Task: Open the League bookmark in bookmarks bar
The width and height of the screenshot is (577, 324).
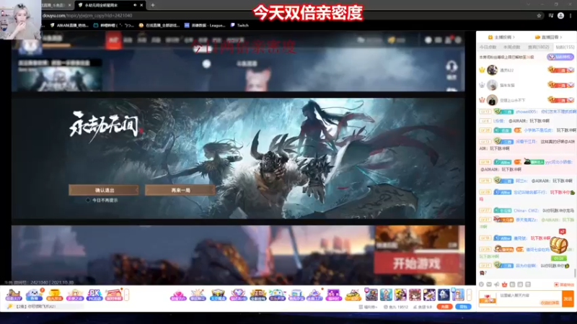Action: coord(205,25)
